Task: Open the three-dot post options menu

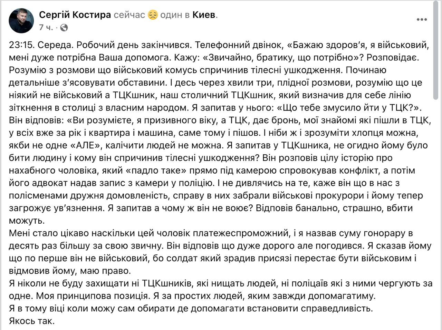Action: pos(422,20)
